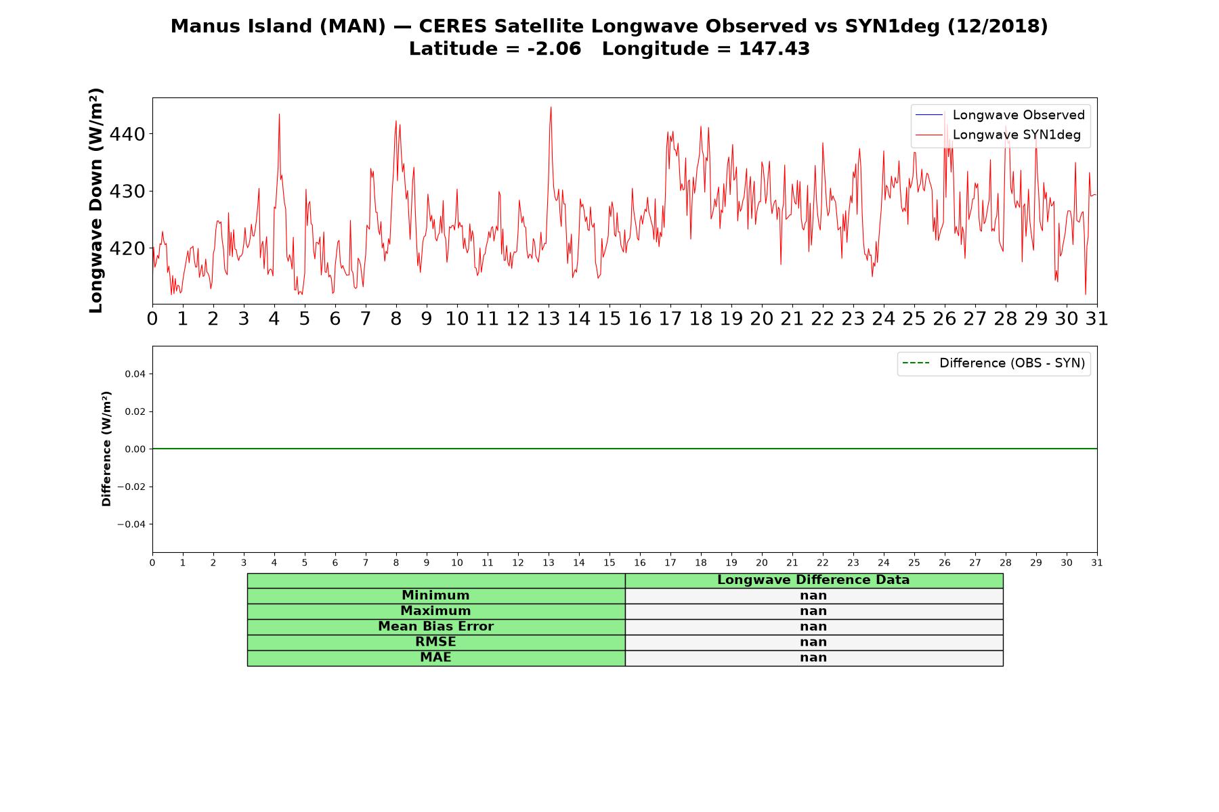Image resolution: width=1219 pixels, height=812 pixels.
Task: Click day 15 tick on the upper x-axis
Action: tap(609, 319)
